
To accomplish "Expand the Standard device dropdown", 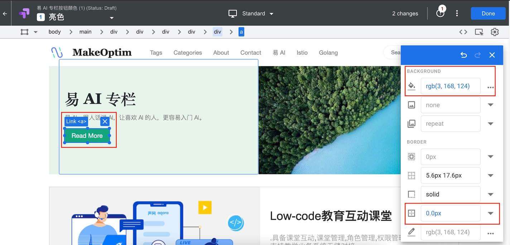I will (271, 14).
